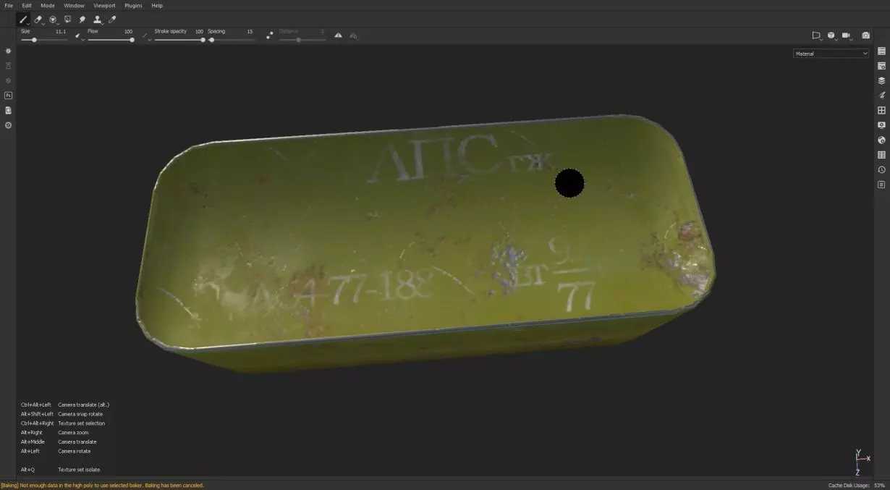Open the Edit menu

pyautogui.click(x=27, y=5)
